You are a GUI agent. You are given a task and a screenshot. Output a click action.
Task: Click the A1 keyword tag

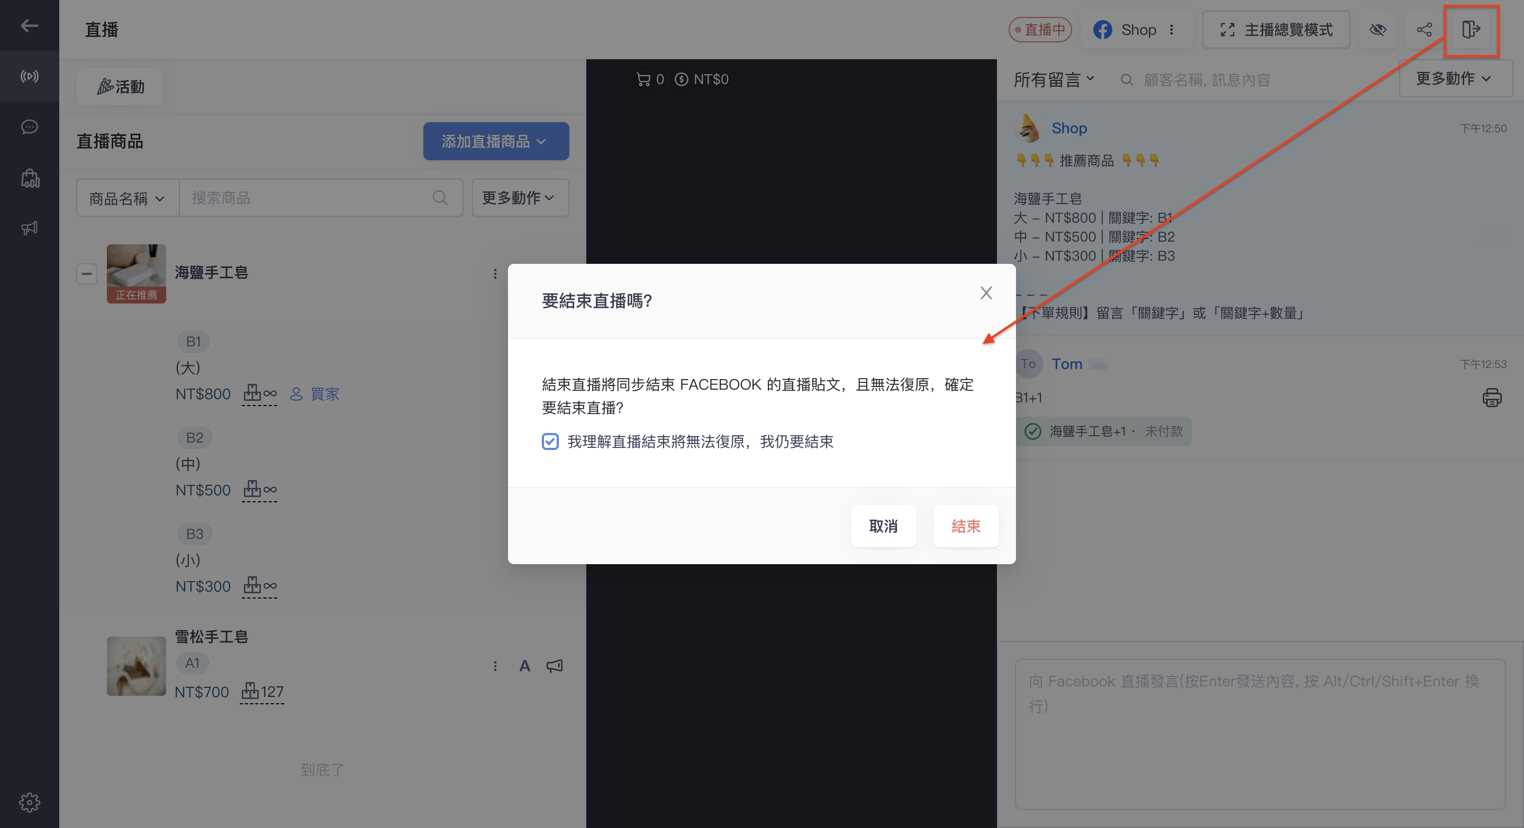192,663
